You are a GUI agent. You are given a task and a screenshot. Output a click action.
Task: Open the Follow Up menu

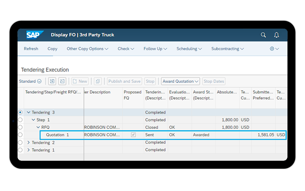[155, 49]
